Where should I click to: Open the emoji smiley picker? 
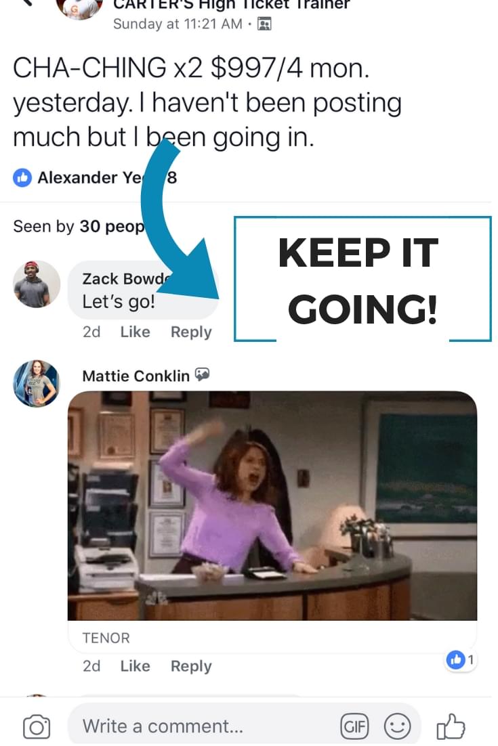click(397, 726)
